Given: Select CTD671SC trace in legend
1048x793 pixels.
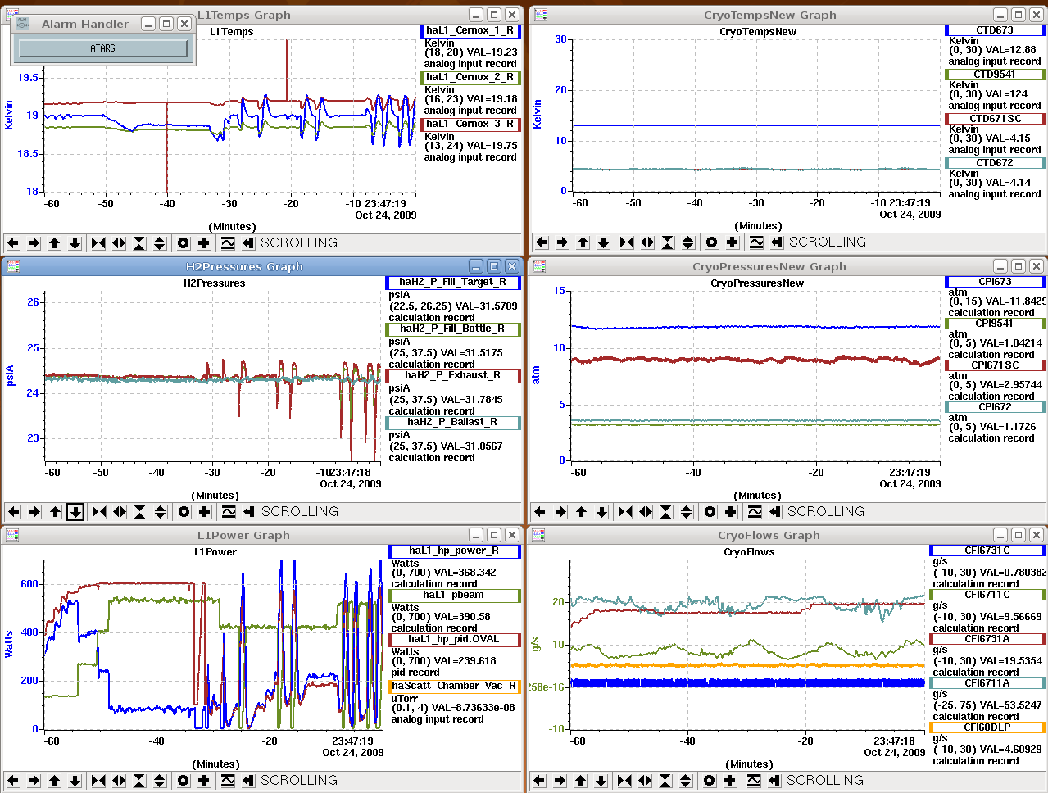Looking at the screenshot, I should [995, 119].
